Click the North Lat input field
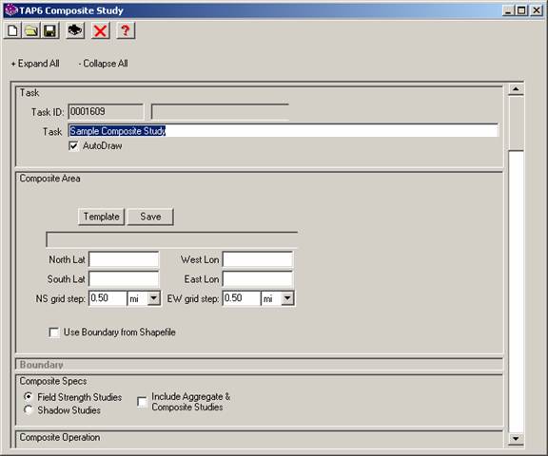This screenshot has height=456, width=548. tap(124, 259)
